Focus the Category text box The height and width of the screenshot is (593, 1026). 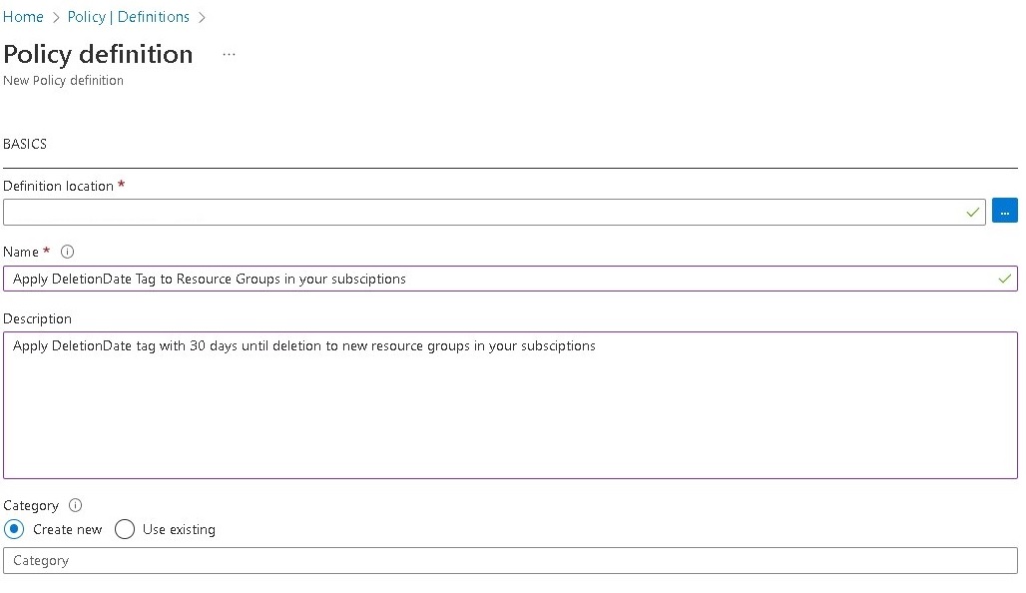click(x=509, y=561)
